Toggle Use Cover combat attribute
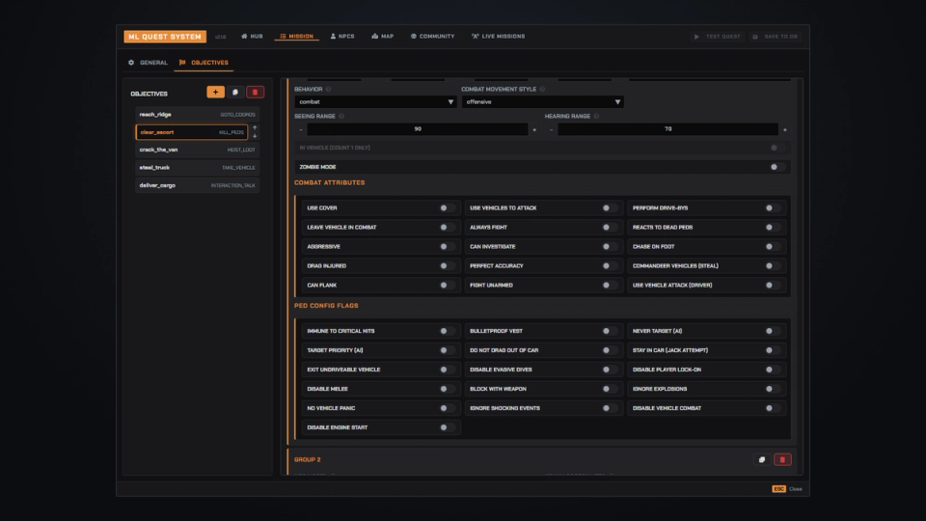926x521 pixels. pos(447,208)
